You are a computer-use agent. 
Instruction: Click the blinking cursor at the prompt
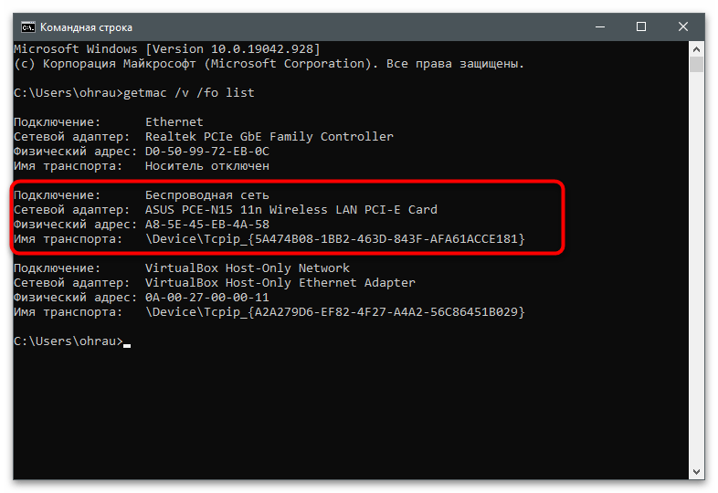pyautogui.click(x=127, y=346)
